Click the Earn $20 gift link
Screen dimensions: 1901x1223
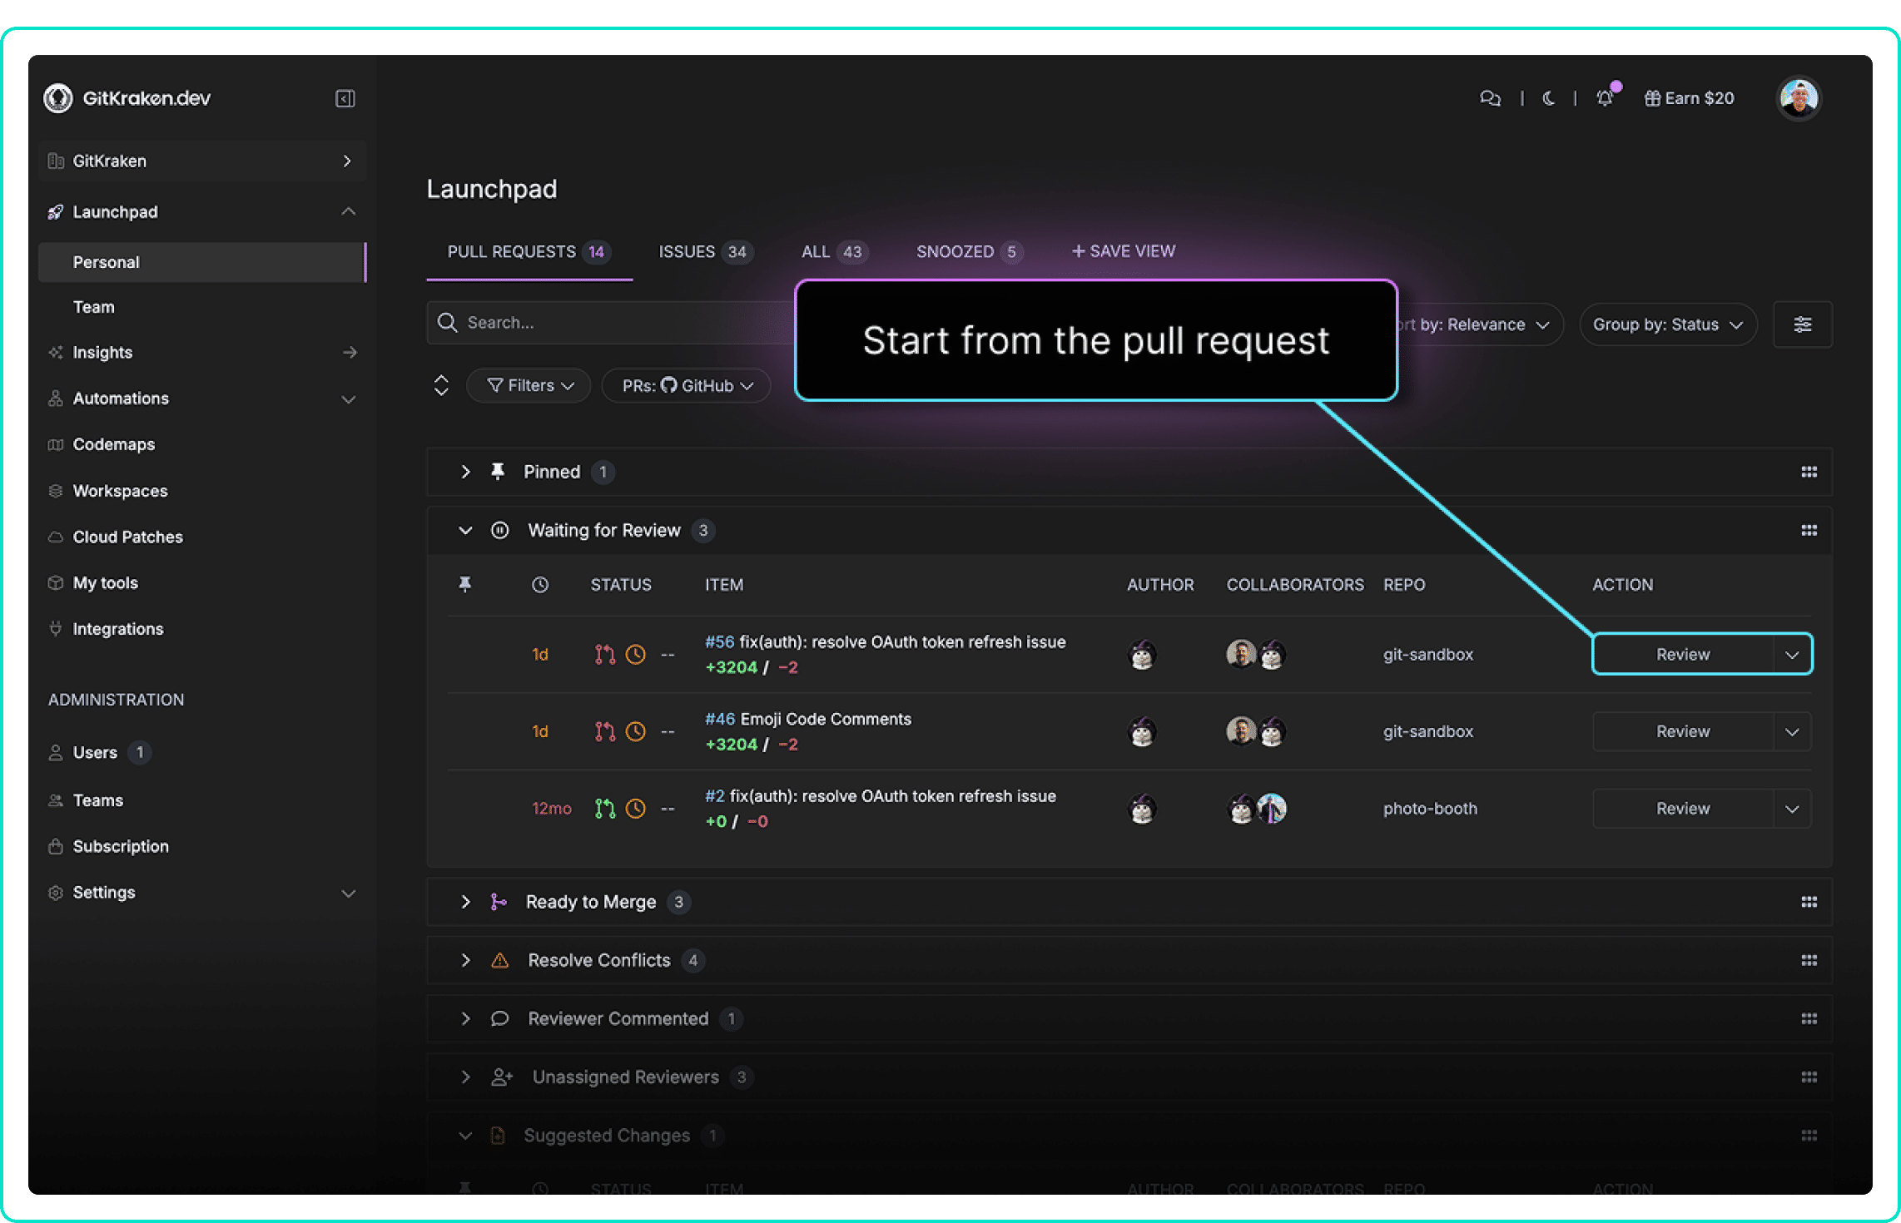click(x=1689, y=98)
